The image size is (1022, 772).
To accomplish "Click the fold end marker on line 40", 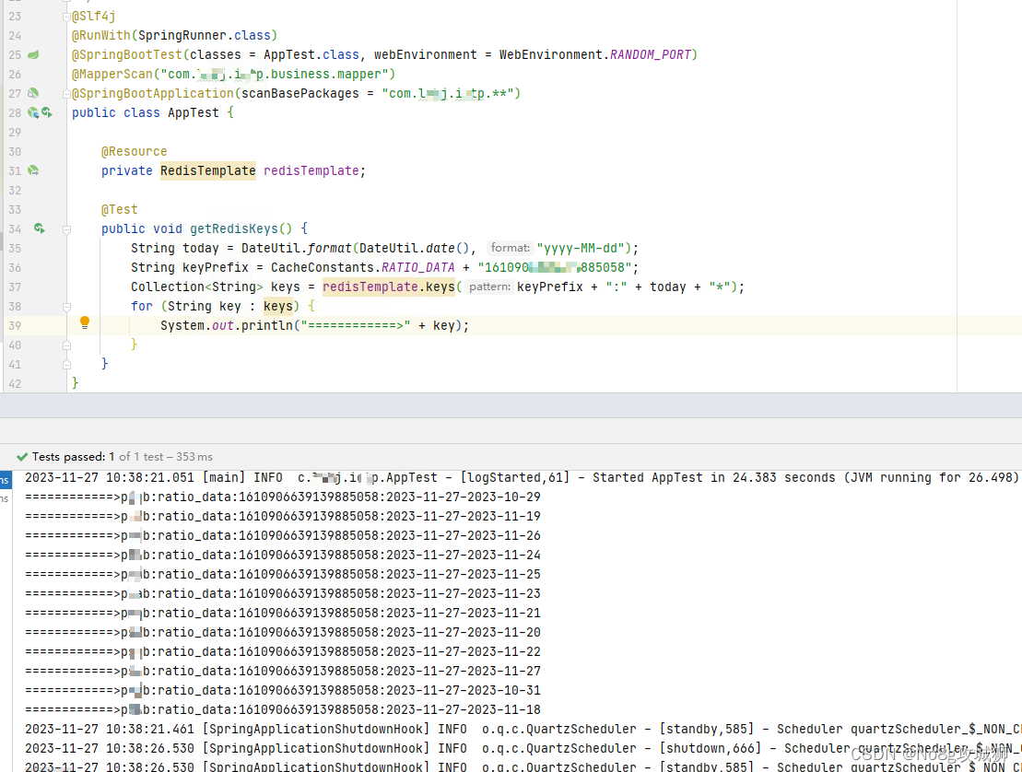I will pyautogui.click(x=66, y=345).
